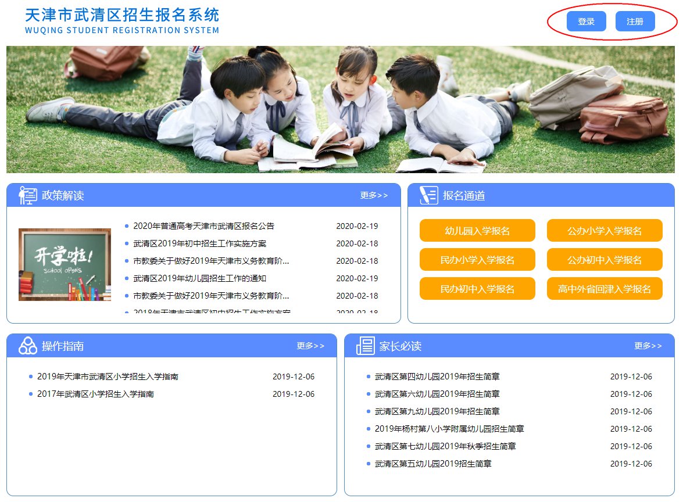Open the 天津市武清区招生报名系统 site logo
The image size is (683, 502).
[122, 20]
